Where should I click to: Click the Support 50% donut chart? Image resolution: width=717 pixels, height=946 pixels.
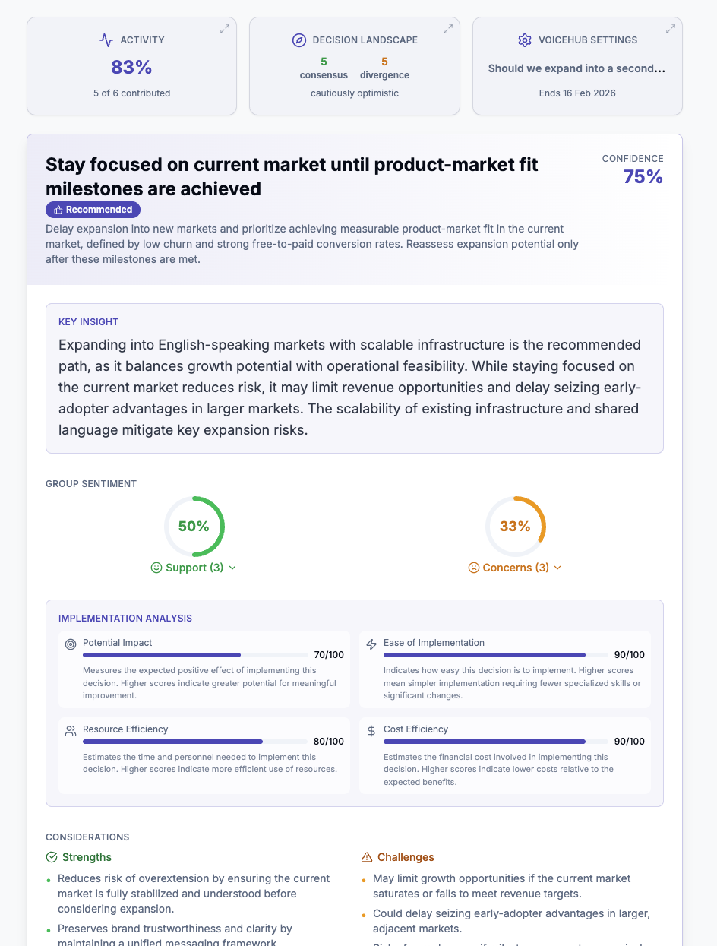pyautogui.click(x=194, y=526)
